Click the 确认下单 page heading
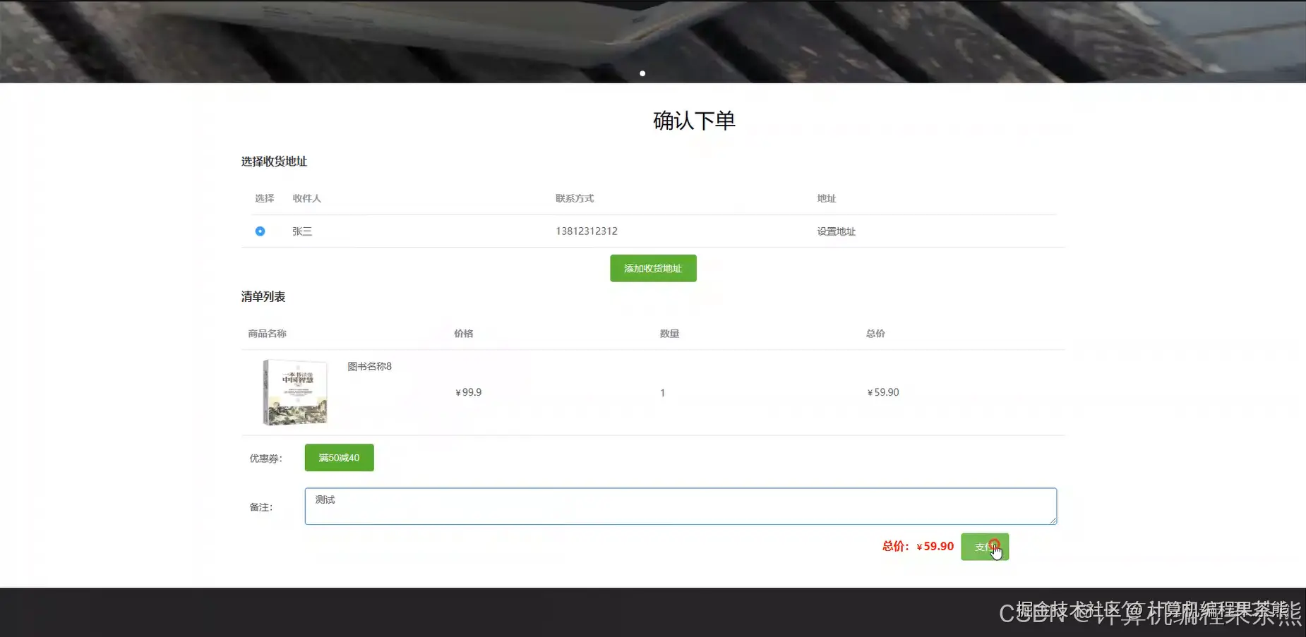Screen dimensions: 1306x637 (x=693, y=120)
